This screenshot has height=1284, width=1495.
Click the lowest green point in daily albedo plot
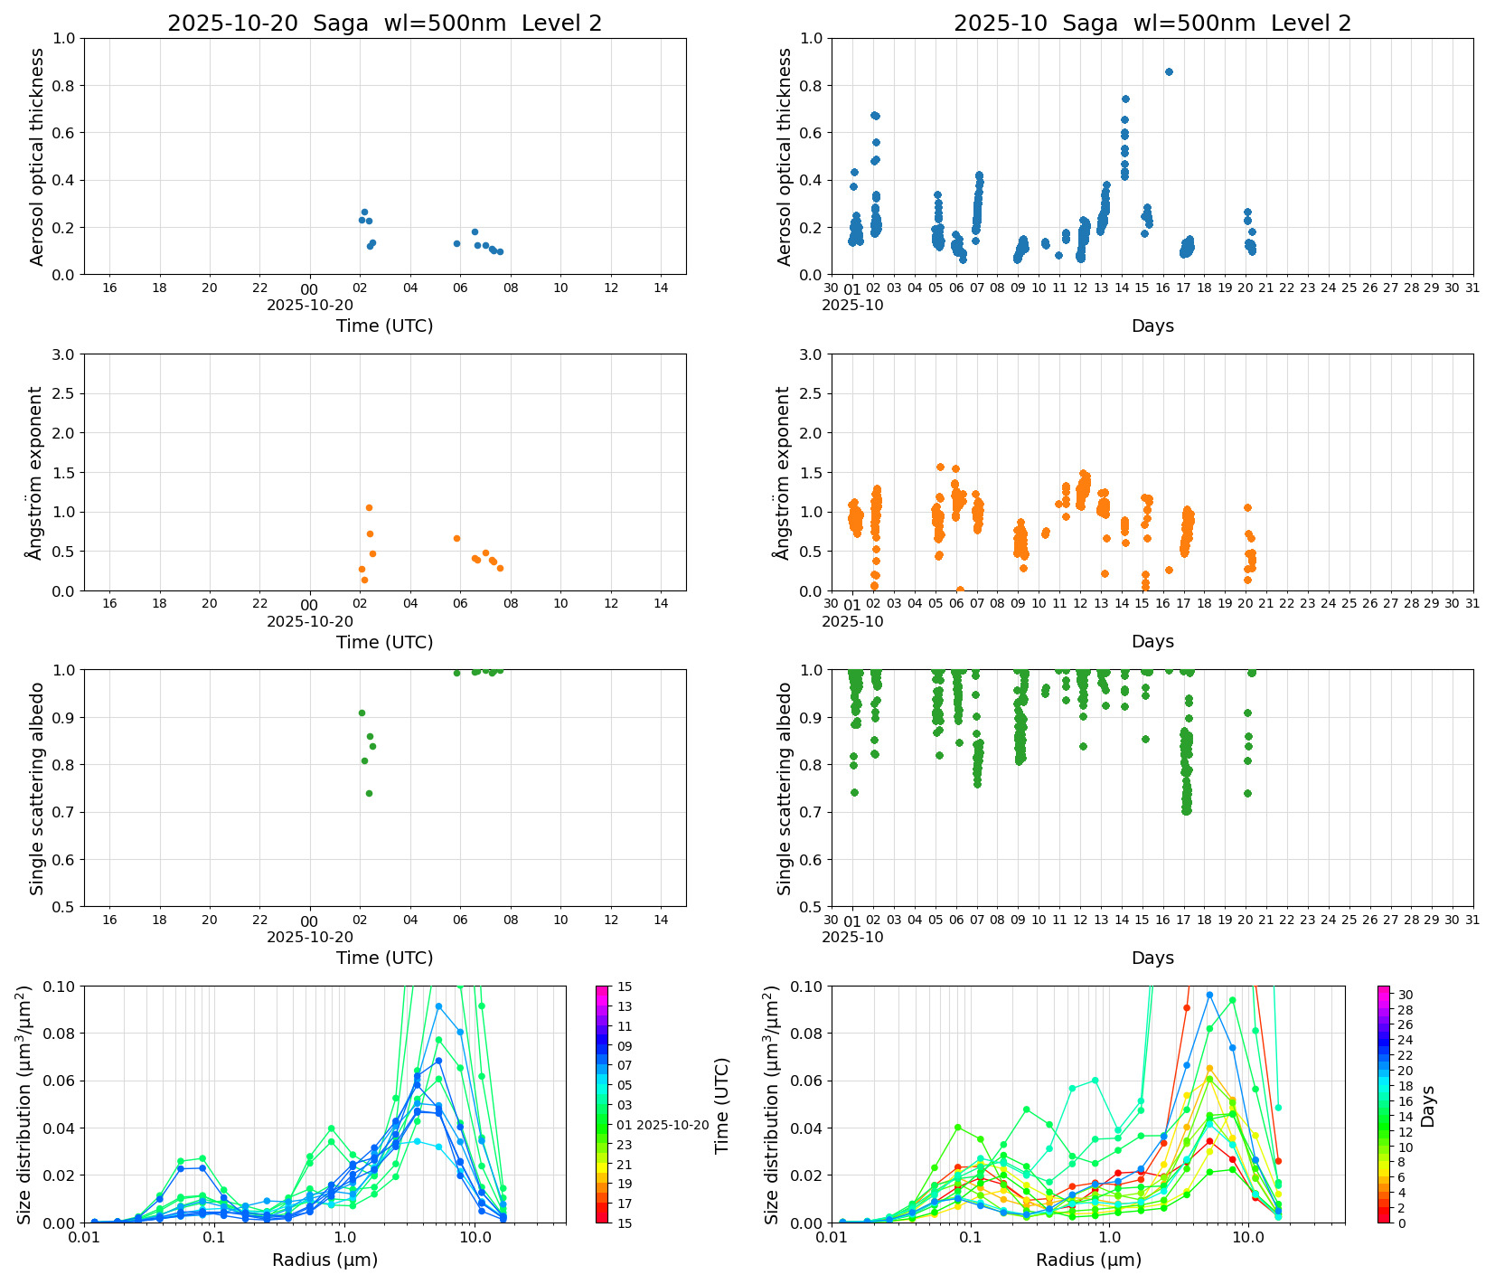369,793
